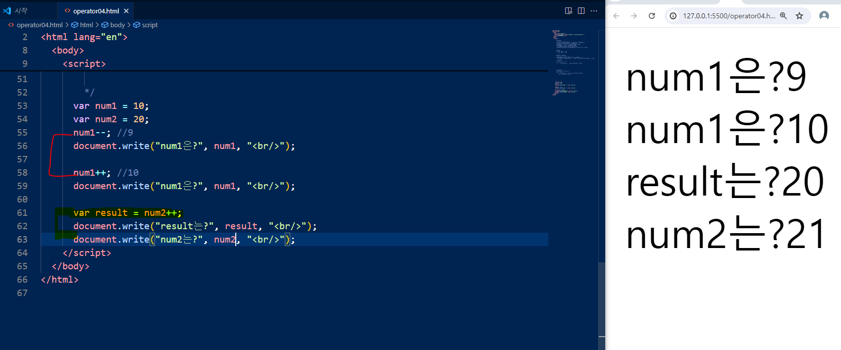This screenshot has width=841, height=350.
Task: Click the closing </body> tag
Action: (x=70, y=266)
